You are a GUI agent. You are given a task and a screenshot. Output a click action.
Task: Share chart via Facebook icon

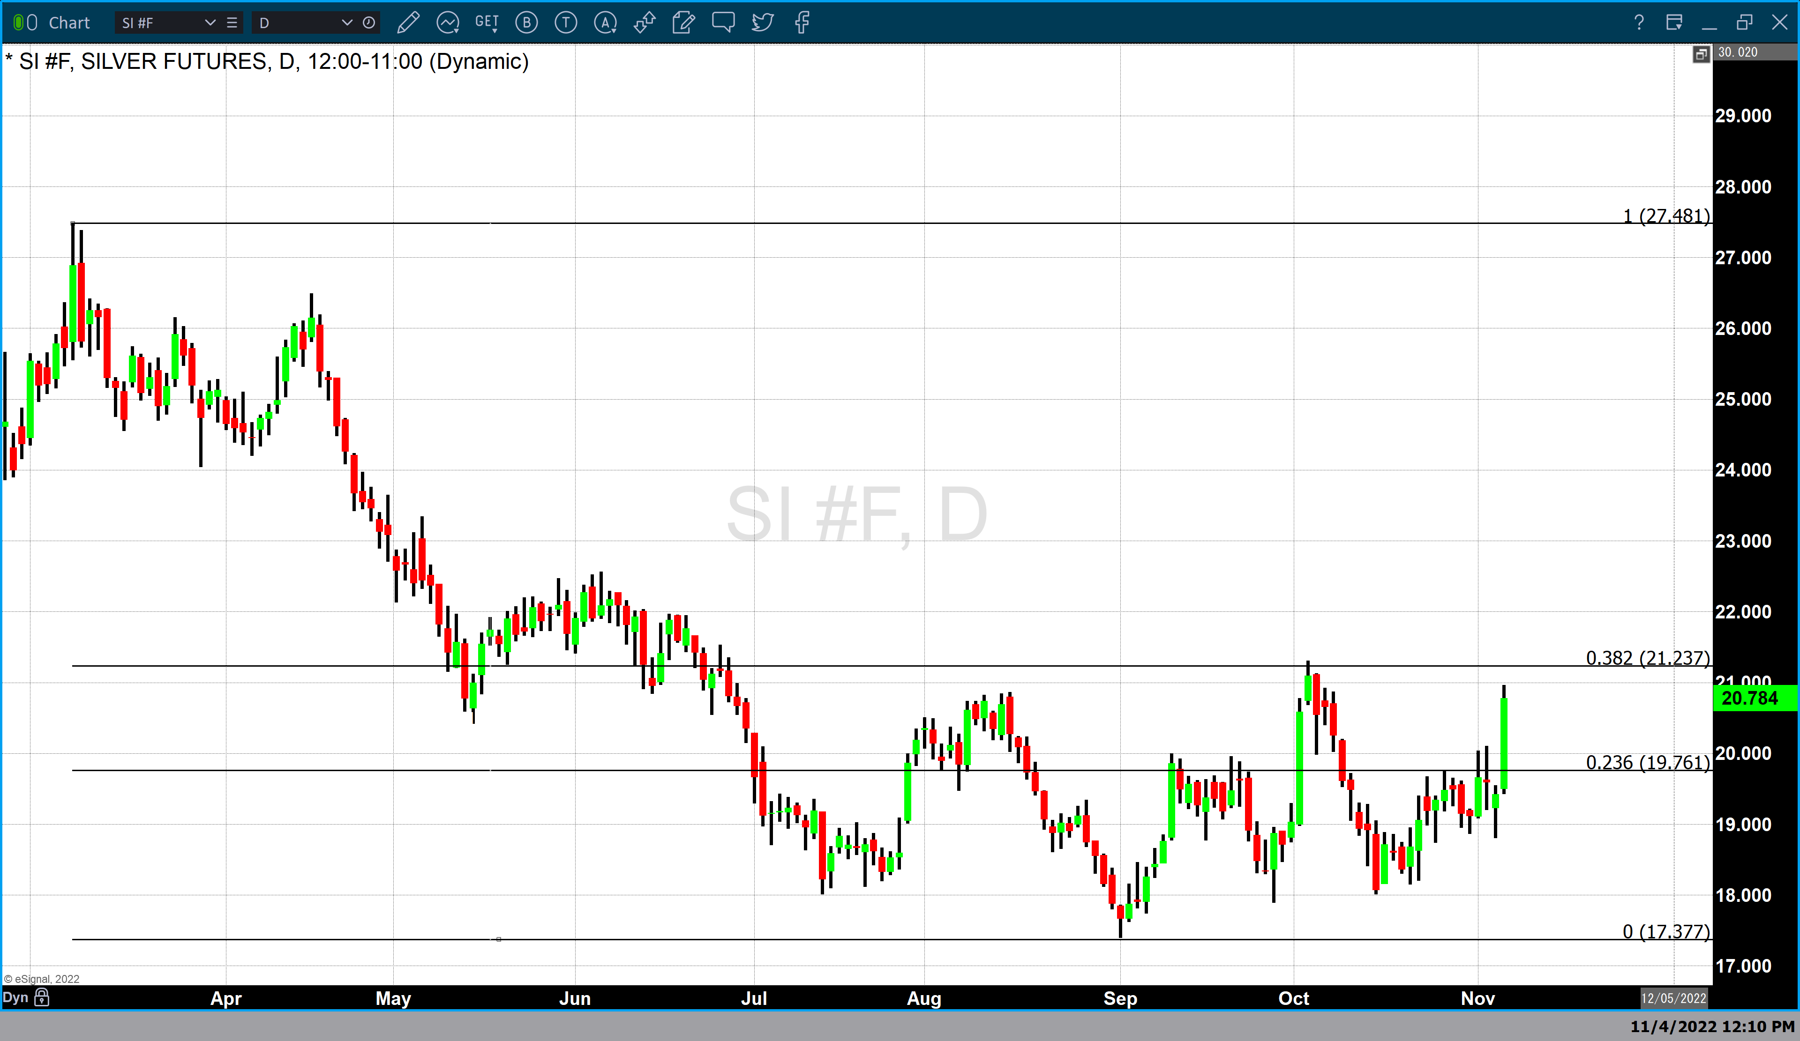pyautogui.click(x=802, y=23)
